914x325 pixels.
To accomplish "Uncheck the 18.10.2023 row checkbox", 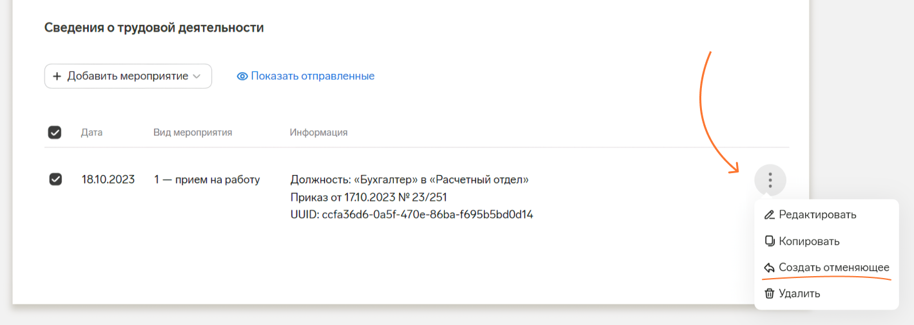I will [x=55, y=180].
